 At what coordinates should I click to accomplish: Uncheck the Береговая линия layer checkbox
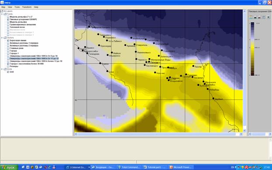tap(8, 41)
